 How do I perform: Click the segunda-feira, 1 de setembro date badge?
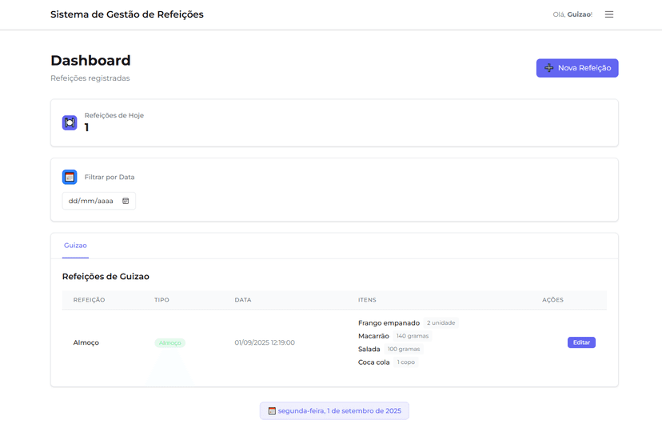(x=334, y=410)
